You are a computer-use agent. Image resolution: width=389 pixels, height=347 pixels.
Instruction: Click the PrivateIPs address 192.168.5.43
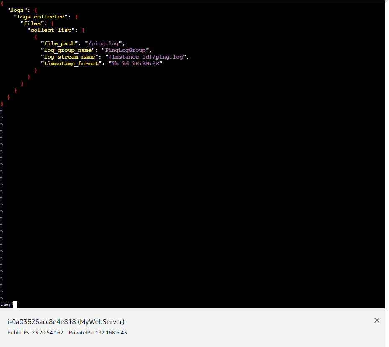[111, 332]
